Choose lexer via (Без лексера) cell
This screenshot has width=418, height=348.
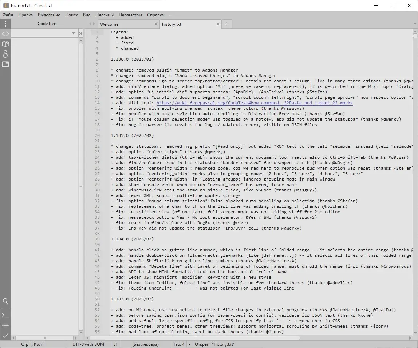(x=145, y=344)
